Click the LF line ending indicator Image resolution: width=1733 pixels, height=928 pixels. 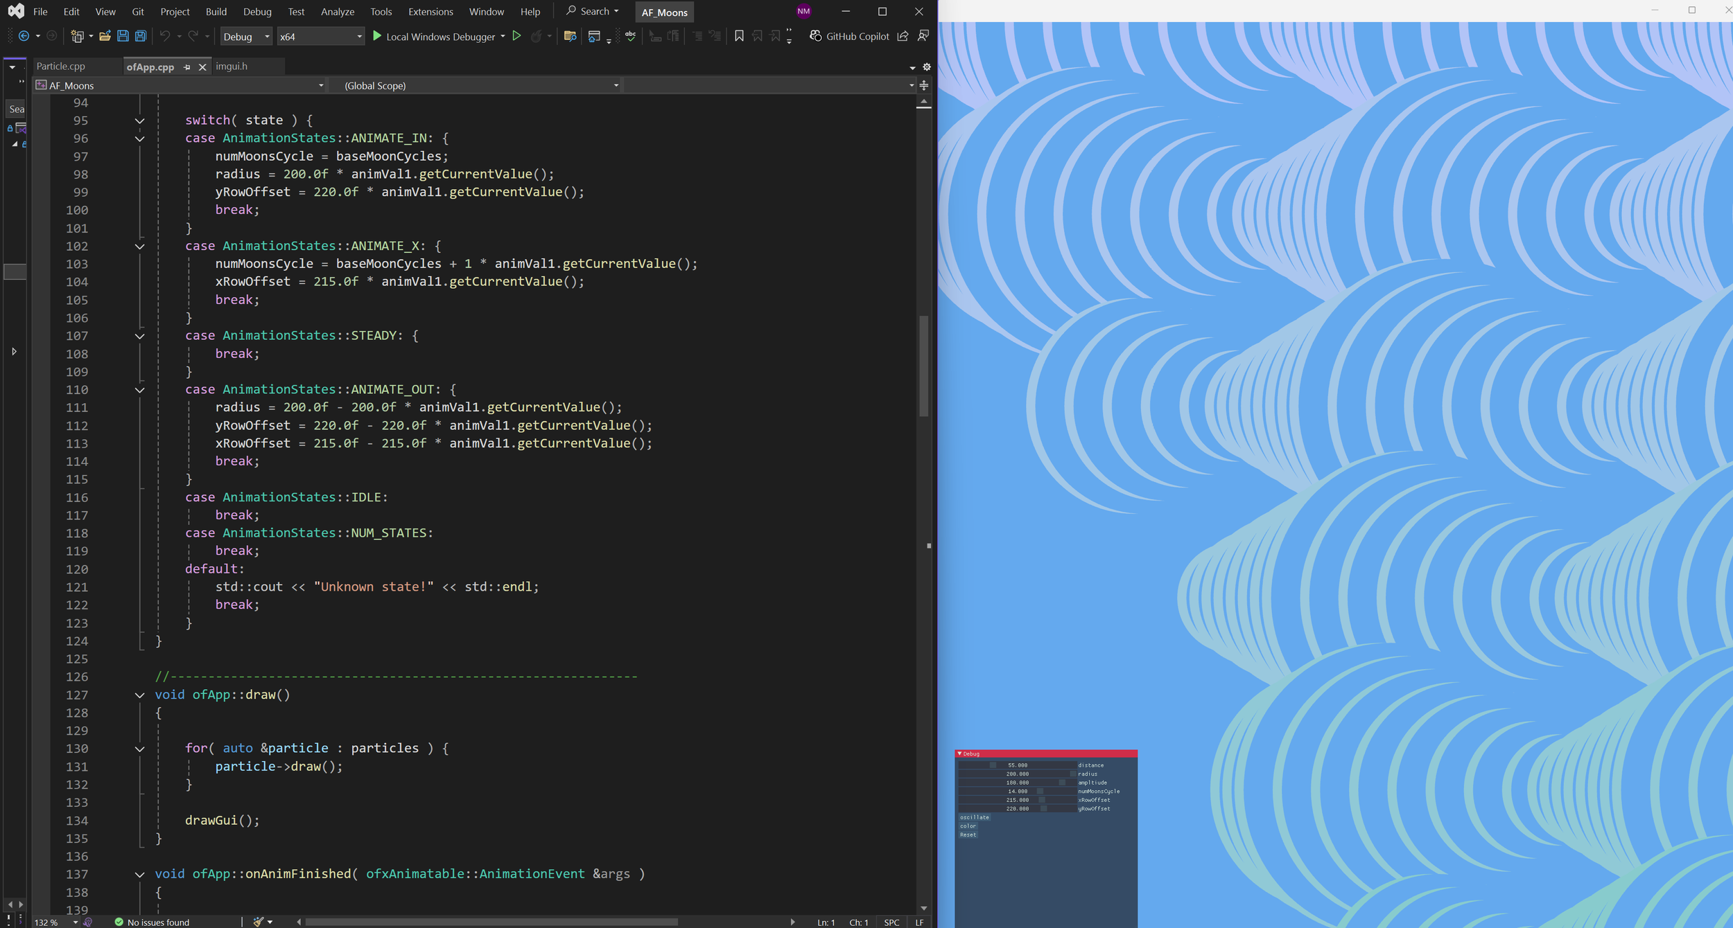point(919,922)
